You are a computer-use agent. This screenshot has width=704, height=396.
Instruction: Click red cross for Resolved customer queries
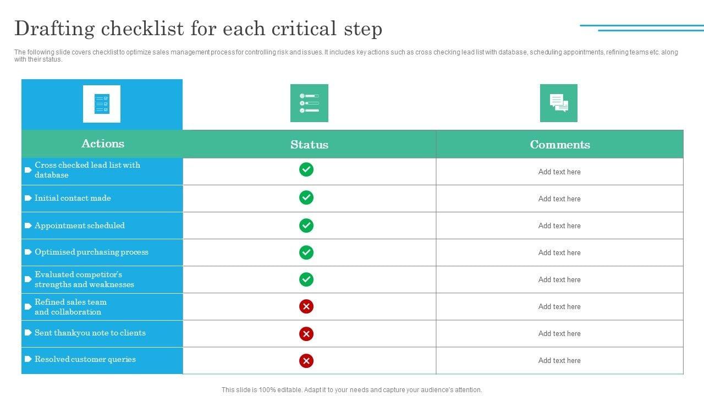(x=306, y=361)
